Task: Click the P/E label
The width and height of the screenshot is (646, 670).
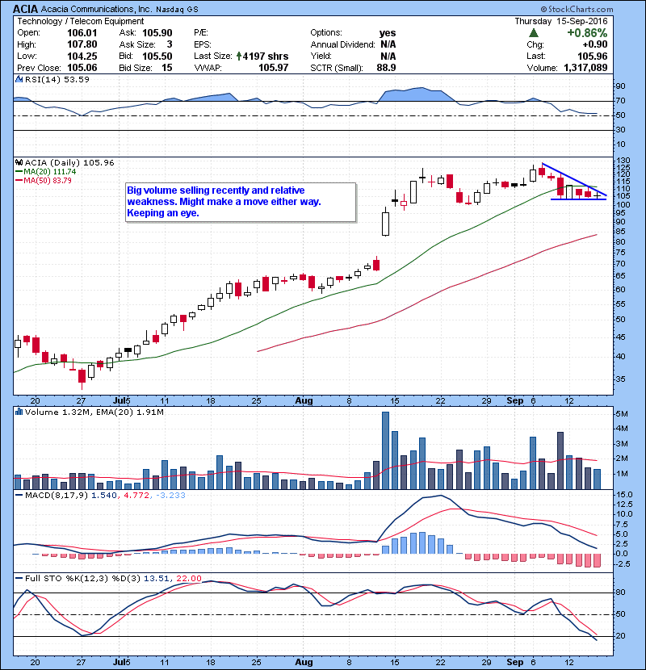Action: [x=201, y=33]
